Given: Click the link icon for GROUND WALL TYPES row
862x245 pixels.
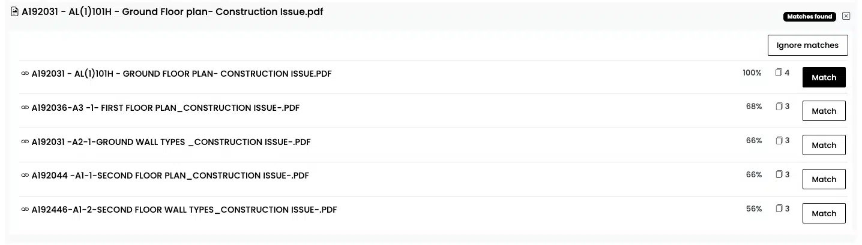Looking at the screenshot, I should (x=25, y=142).
